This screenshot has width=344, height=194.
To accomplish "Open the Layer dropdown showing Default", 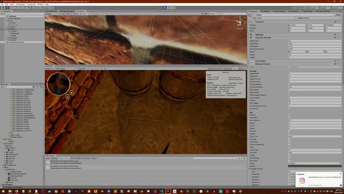I will (322, 18).
